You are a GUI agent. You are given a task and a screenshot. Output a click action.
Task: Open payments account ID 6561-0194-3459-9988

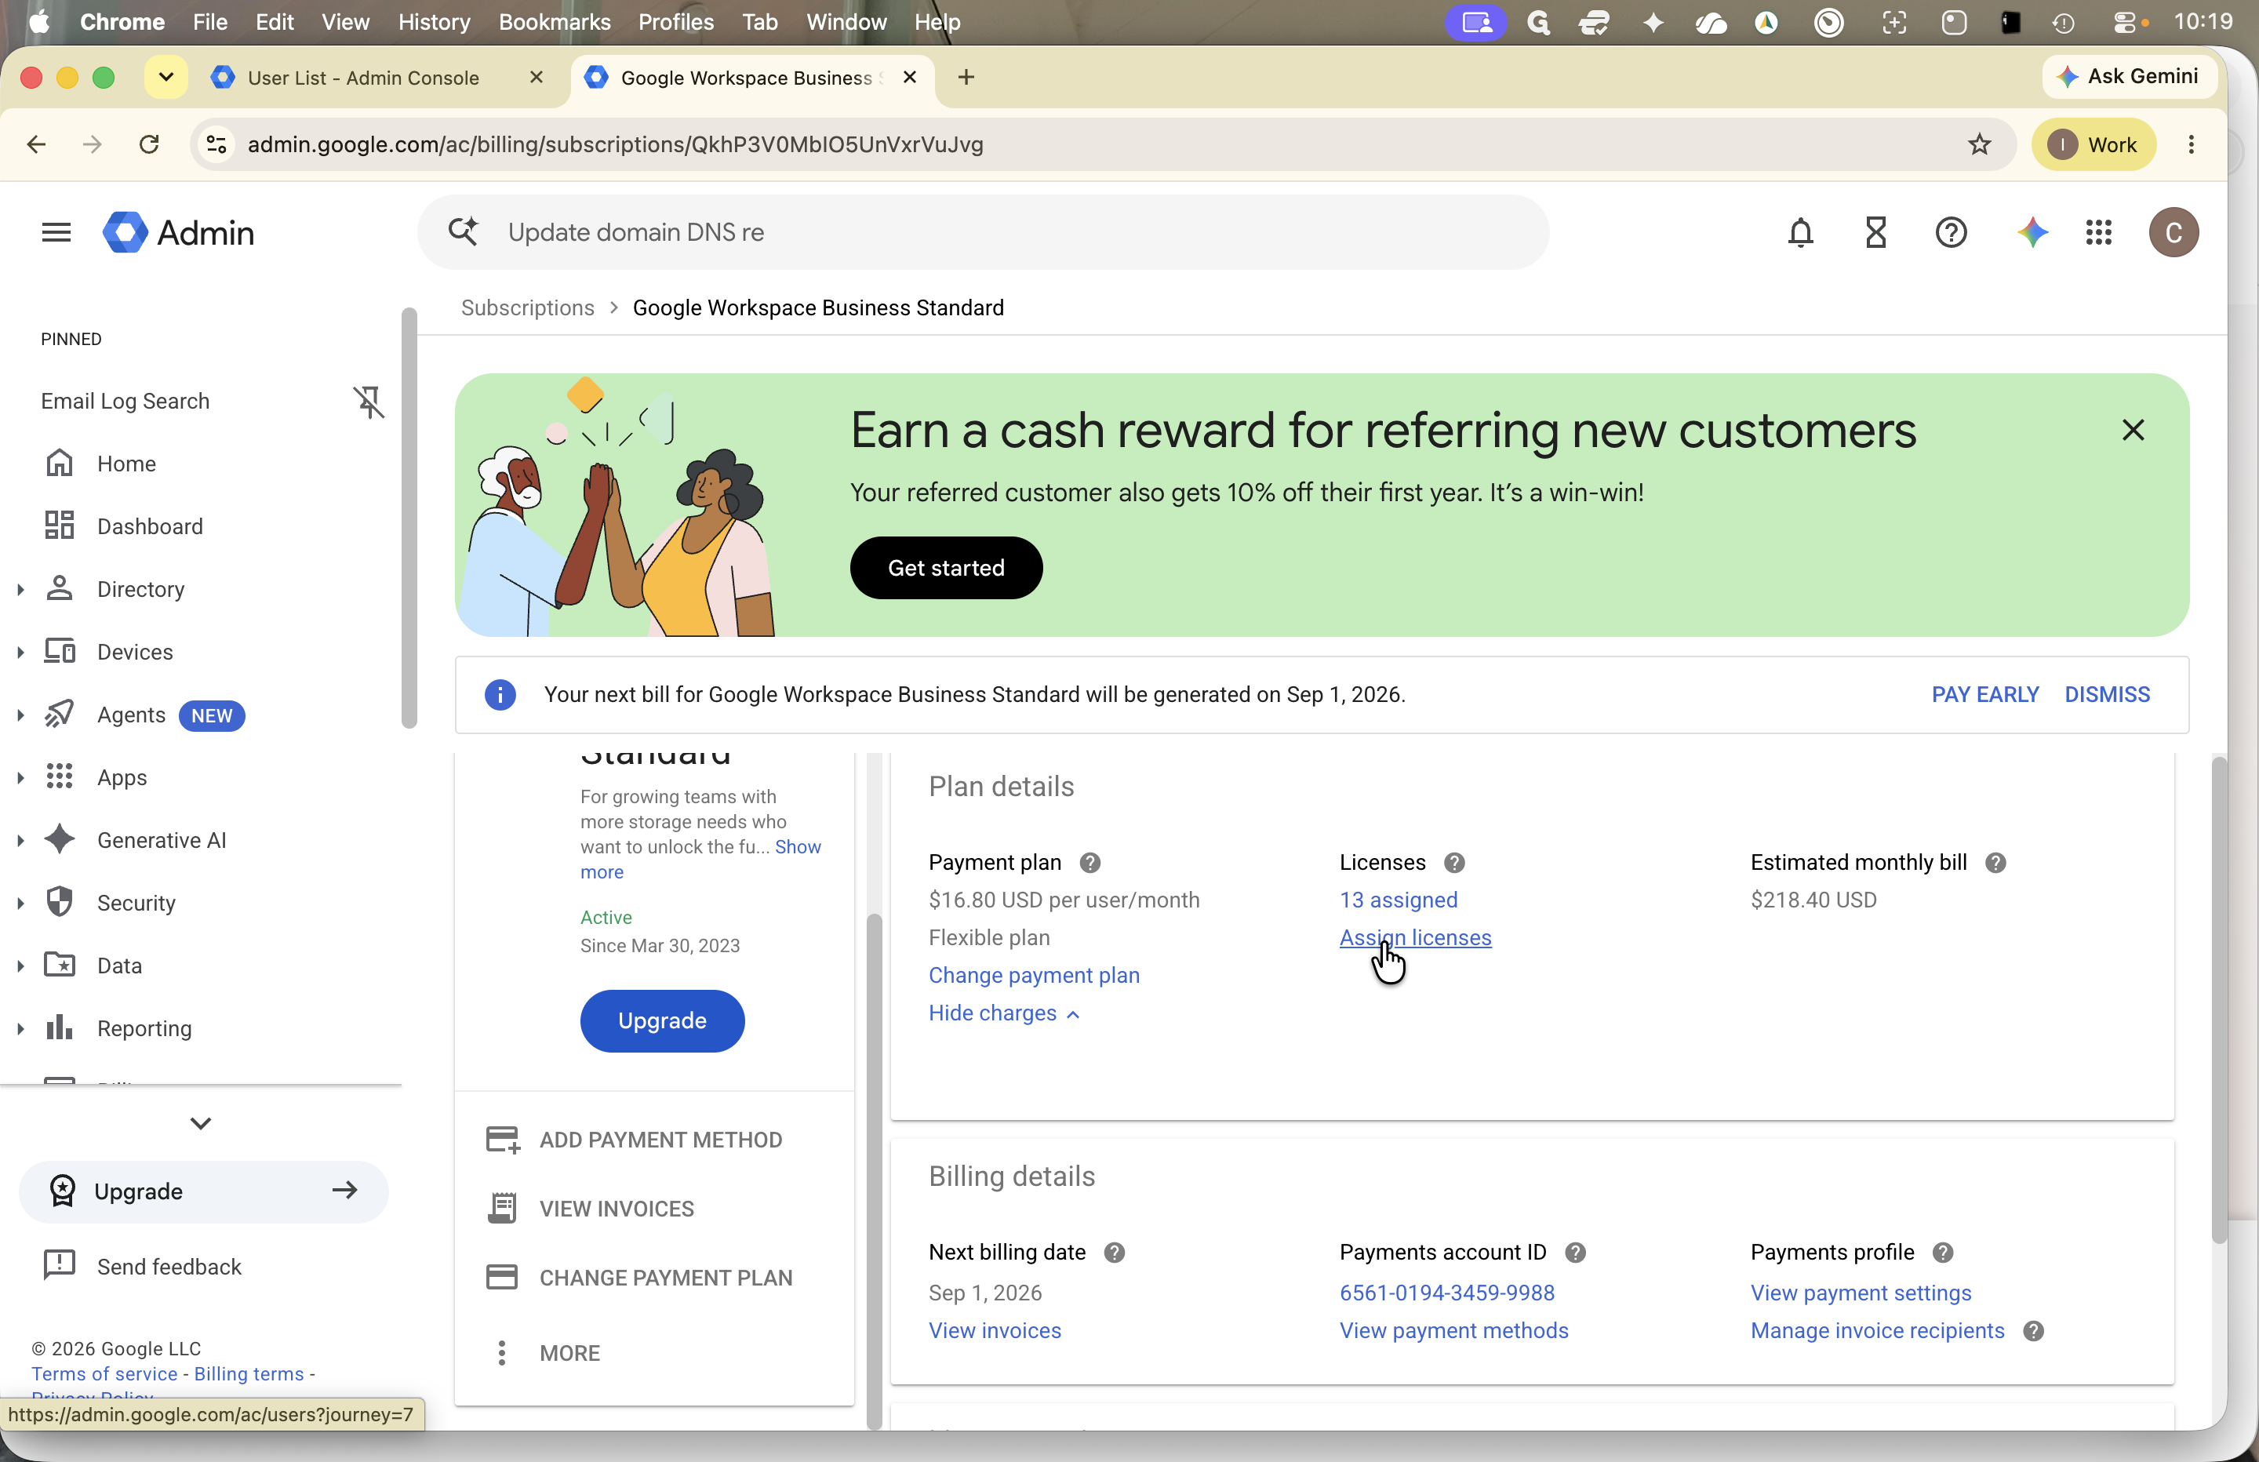[x=1446, y=1293]
